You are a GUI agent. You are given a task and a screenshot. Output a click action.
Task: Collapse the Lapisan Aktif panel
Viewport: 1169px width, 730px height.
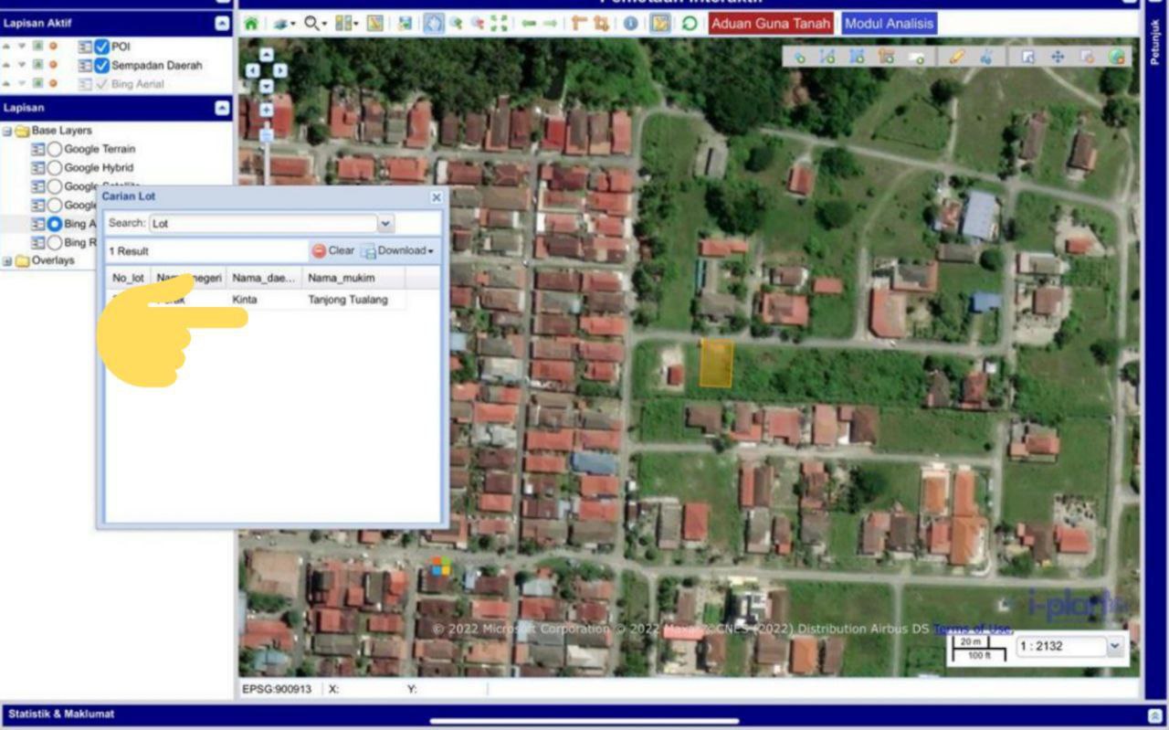click(222, 24)
